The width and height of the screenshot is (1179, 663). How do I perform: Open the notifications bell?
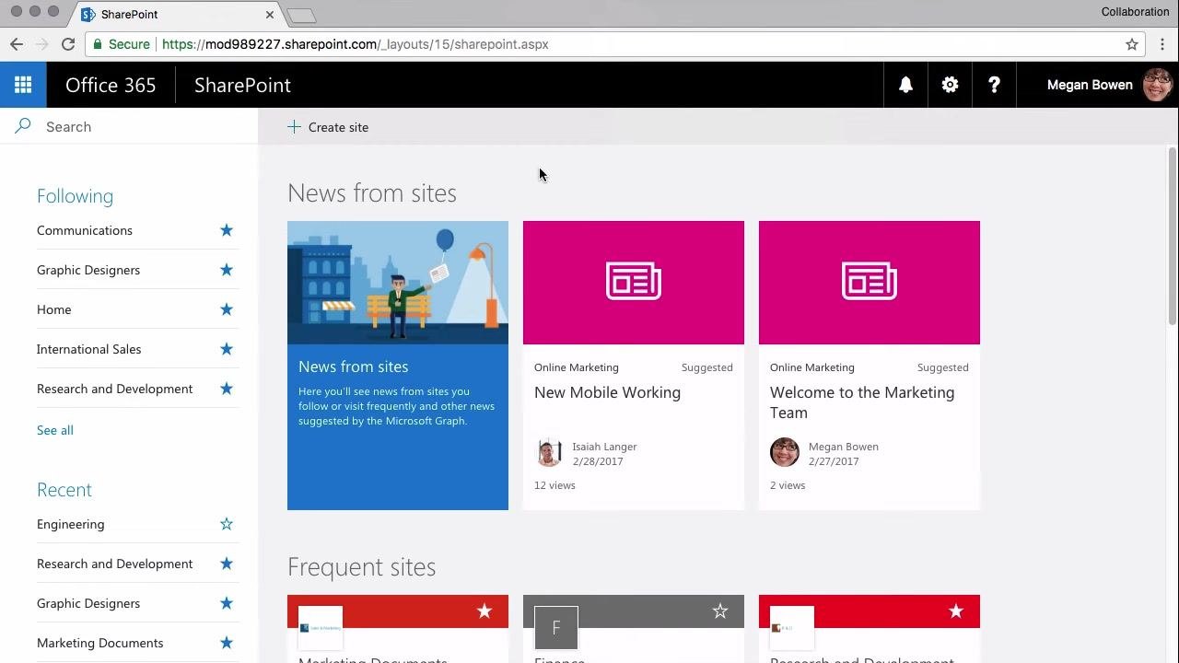(905, 85)
